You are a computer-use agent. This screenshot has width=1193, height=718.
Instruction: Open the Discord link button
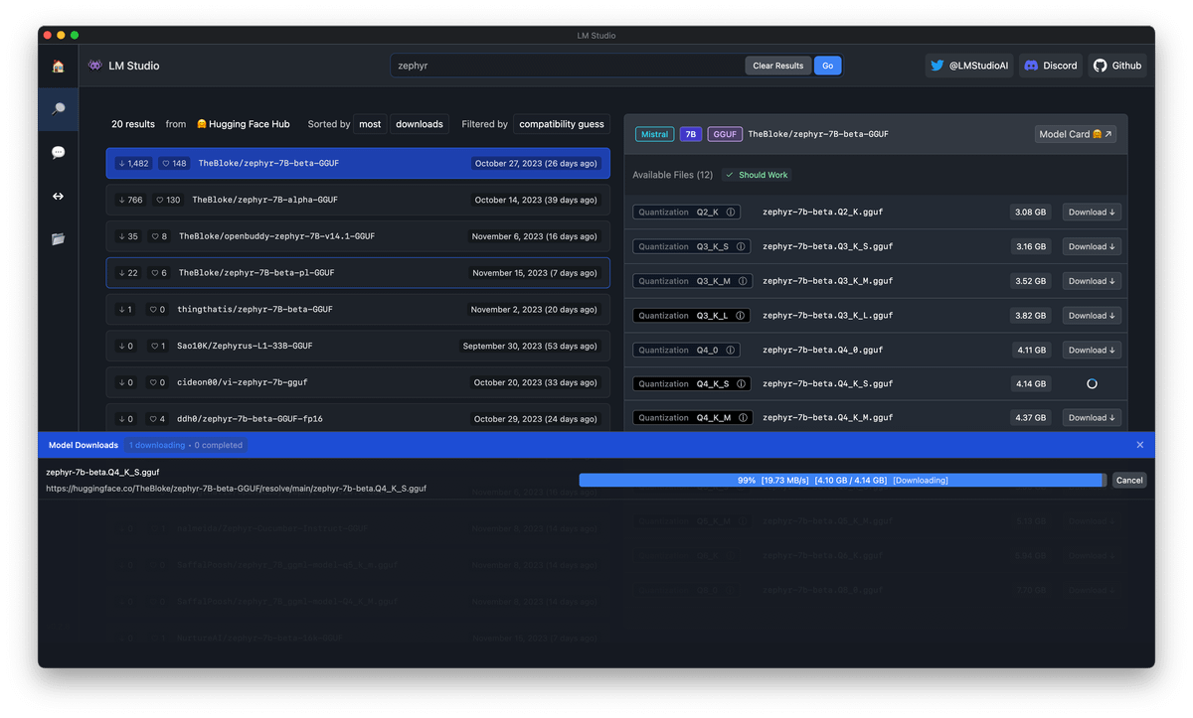click(x=1050, y=66)
